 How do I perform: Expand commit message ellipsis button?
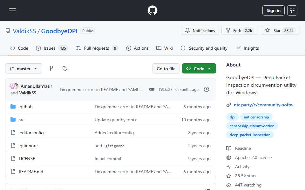click(x=152, y=89)
